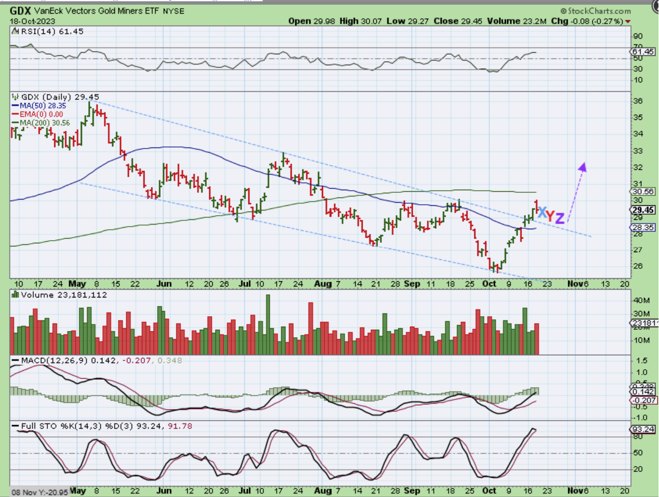Click the MACD signal value -0.207 in label

(137, 361)
